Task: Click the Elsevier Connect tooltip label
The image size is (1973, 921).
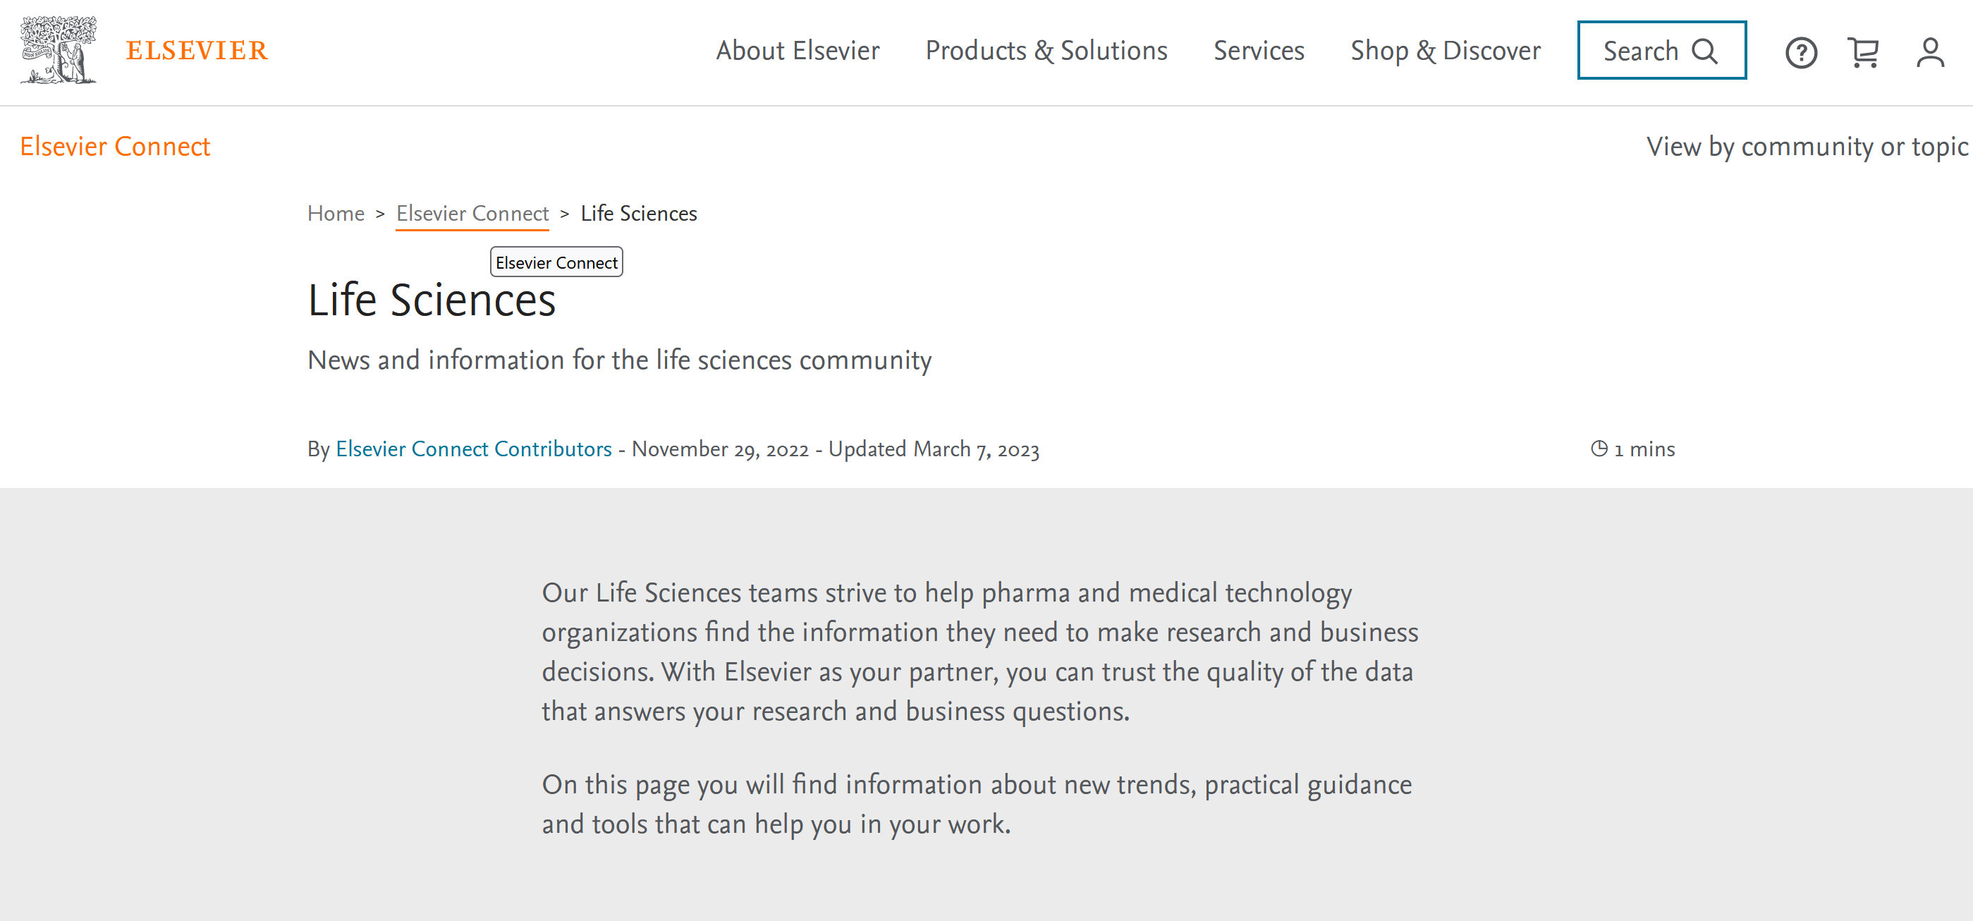Action: click(x=556, y=262)
